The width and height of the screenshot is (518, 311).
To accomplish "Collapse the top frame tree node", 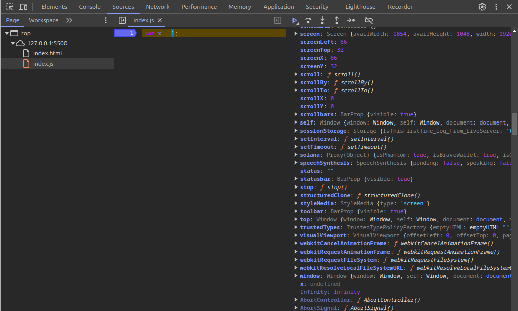I will (7, 33).
